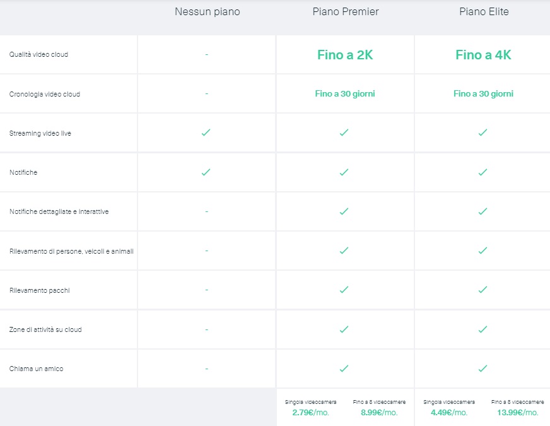
Task: Click the 13.99€/mo. Elite multi-camera price
Action: pos(518,412)
